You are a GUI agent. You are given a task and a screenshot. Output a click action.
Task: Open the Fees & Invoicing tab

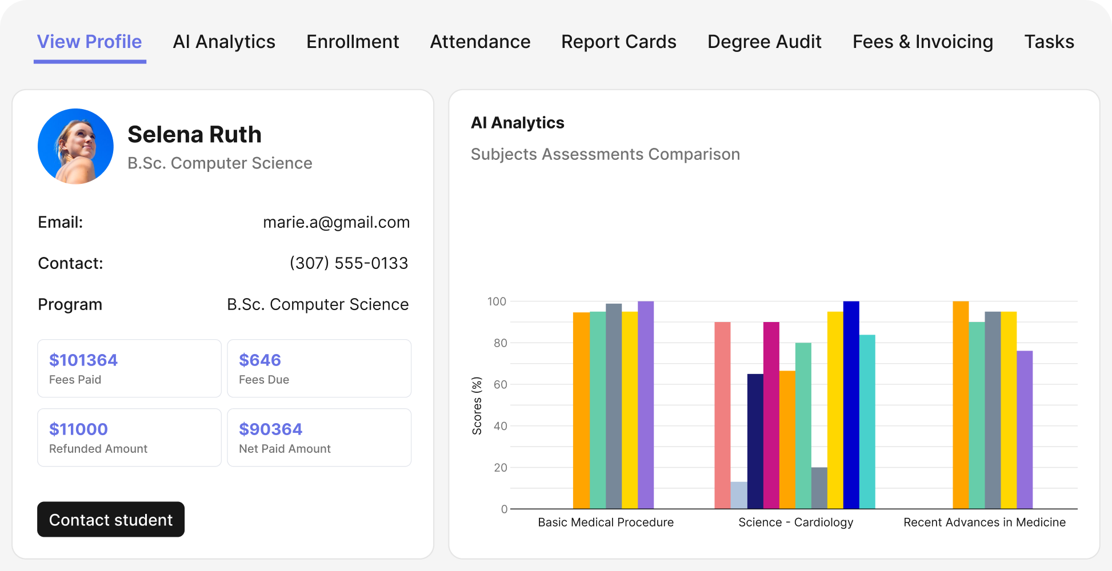tap(923, 42)
